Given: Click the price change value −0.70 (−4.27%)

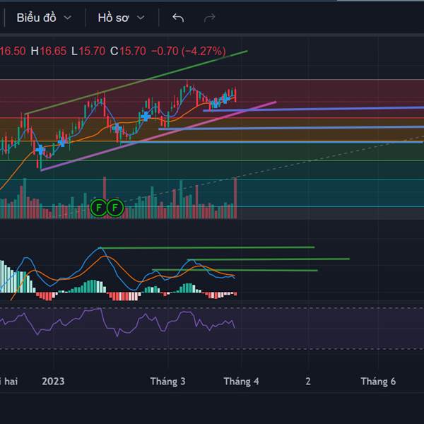Looking at the screenshot, I should pyautogui.click(x=191, y=51).
